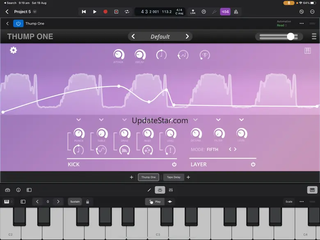The height and width of the screenshot is (240, 320).
Task: Click the single note envelope knob
Action: click(x=161, y=55)
